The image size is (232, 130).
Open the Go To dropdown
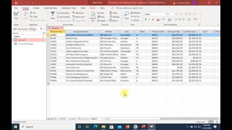[x=135, y=17]
